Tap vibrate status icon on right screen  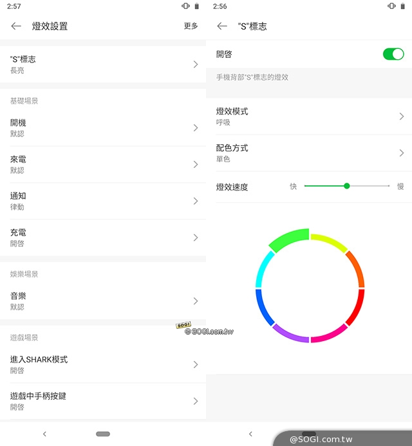392,6
